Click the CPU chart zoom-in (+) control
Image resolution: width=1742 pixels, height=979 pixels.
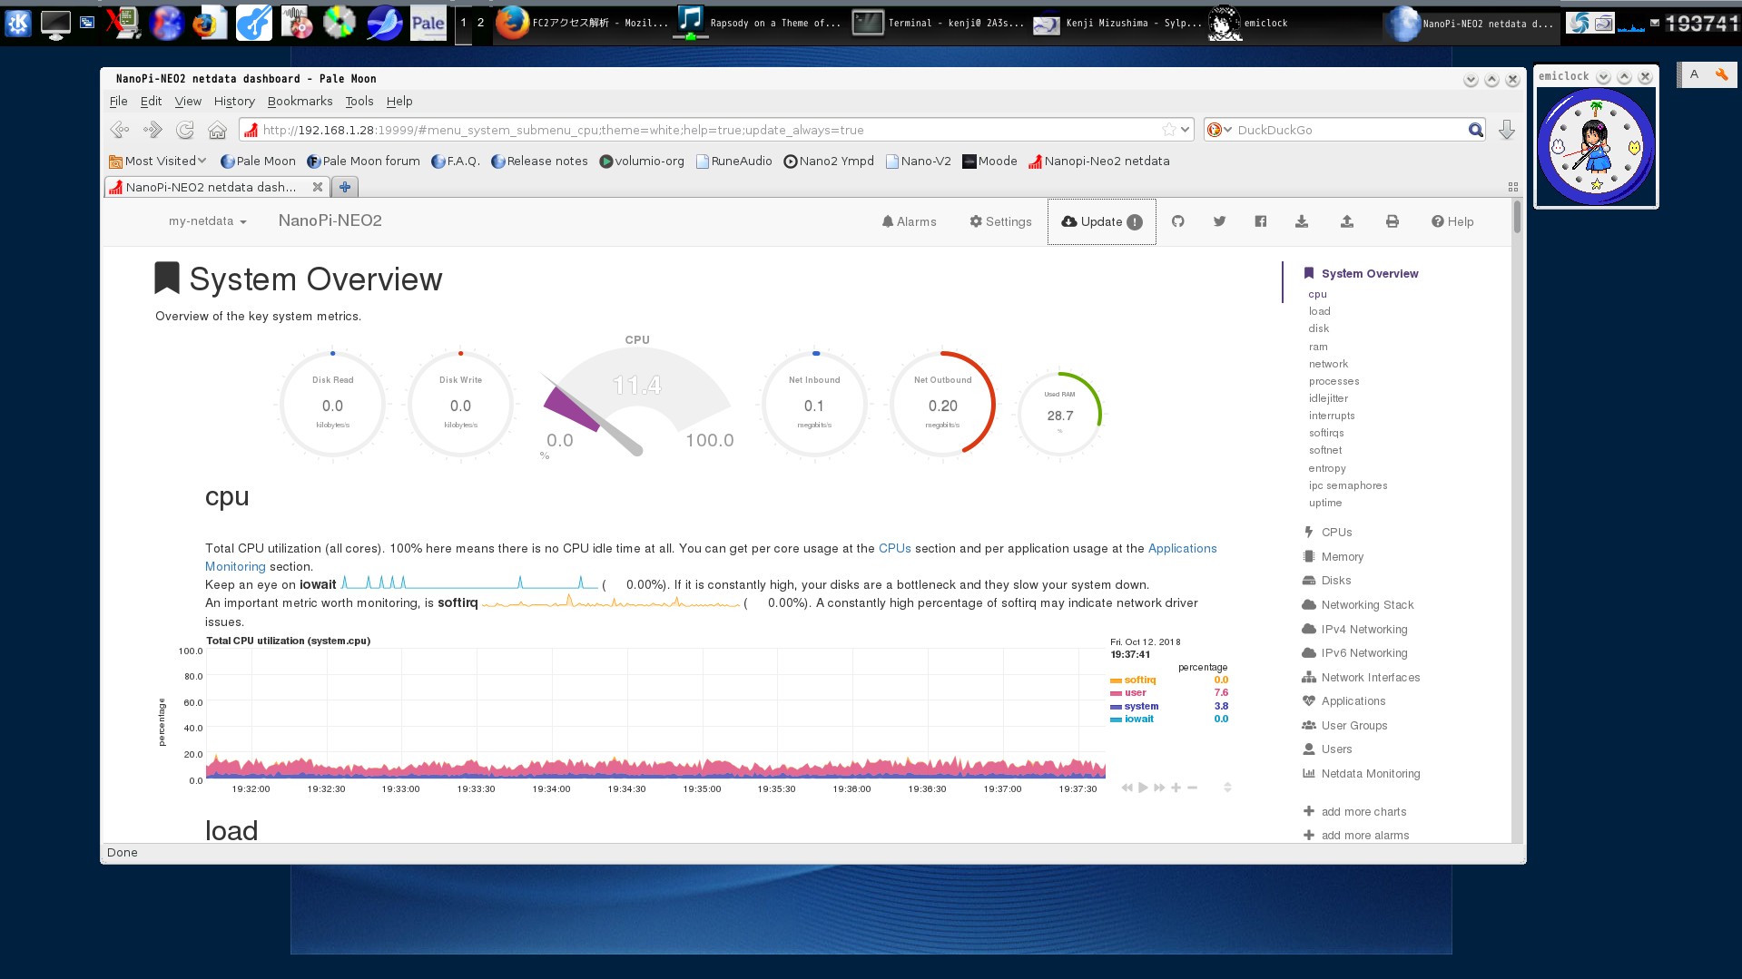click(x=1176, y=788)
